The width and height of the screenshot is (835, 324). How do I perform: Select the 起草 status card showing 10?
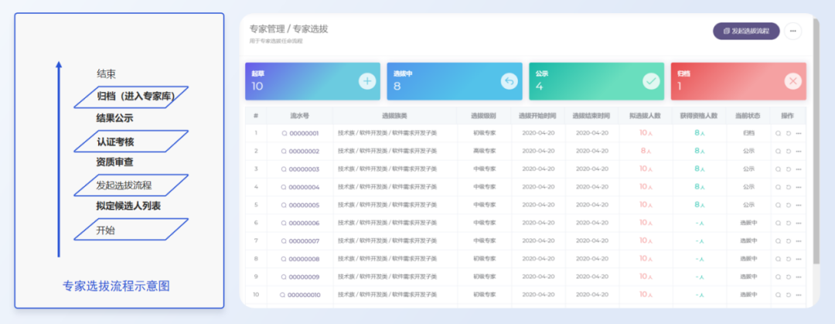[x=312, y=81]
